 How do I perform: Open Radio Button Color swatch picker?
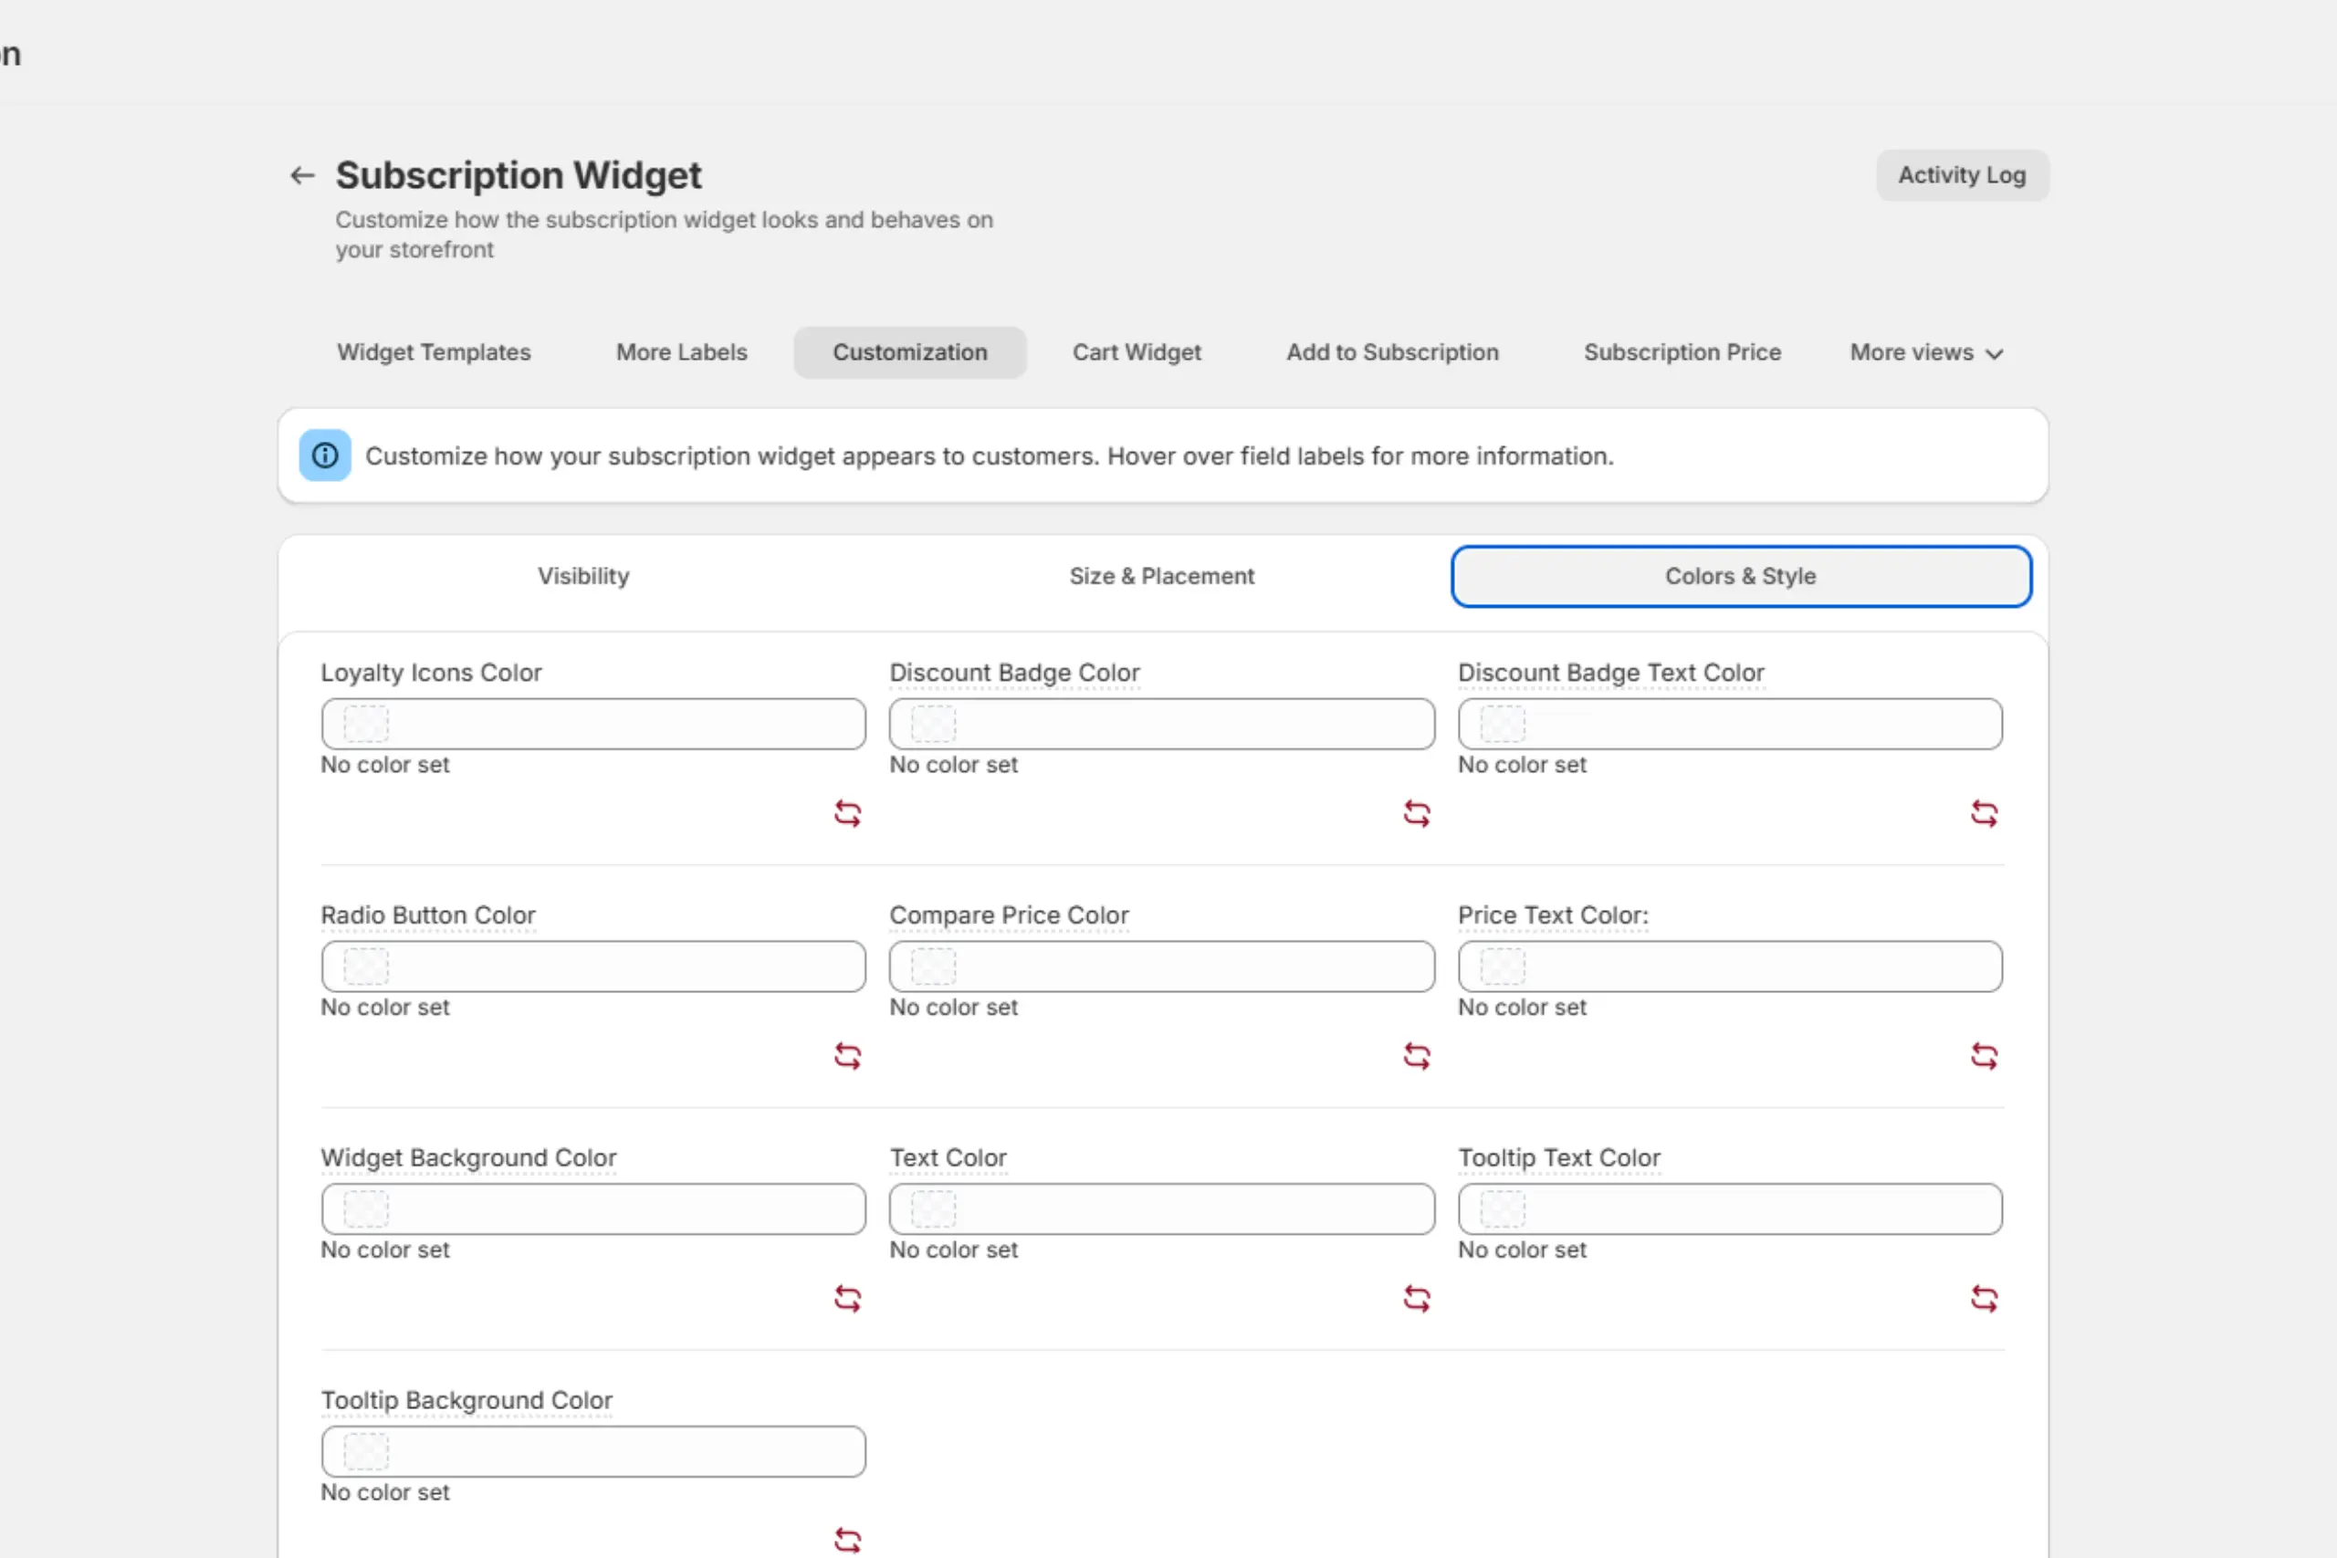366,967
